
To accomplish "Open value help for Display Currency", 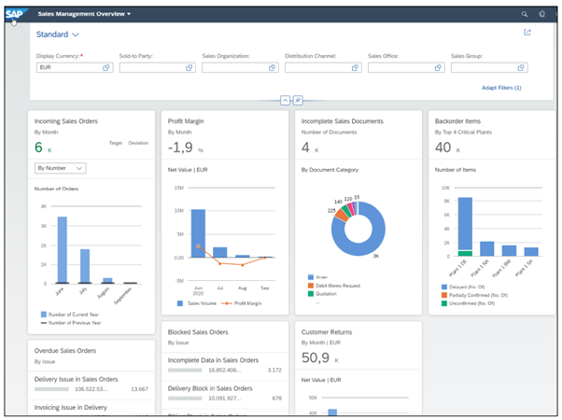I will click(105, 68).
